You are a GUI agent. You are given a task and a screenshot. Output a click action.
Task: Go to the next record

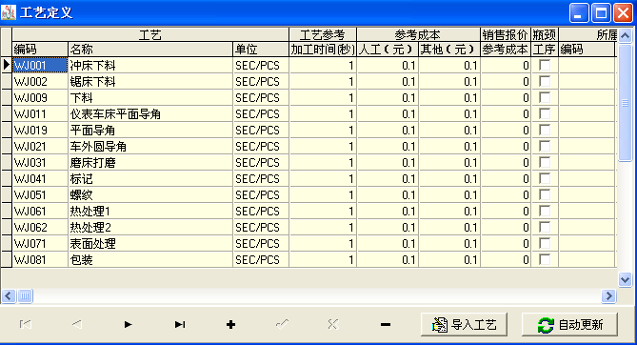pyautogui.click(x=128, y=324)
